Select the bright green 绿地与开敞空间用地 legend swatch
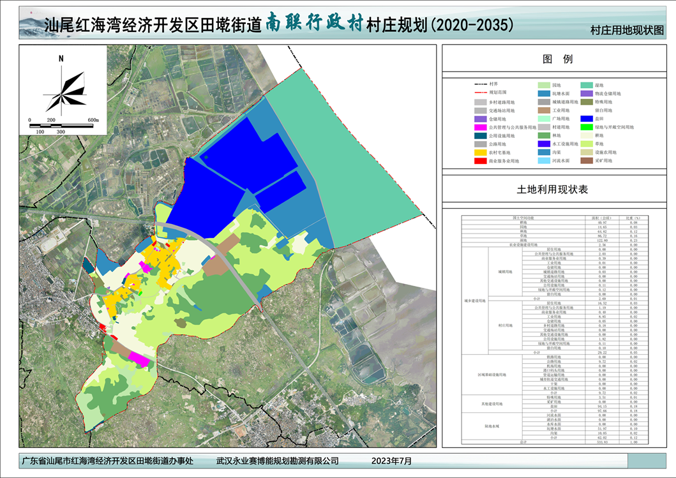 coord(587,127)
